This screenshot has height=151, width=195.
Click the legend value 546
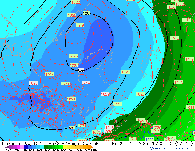[56, 150]
